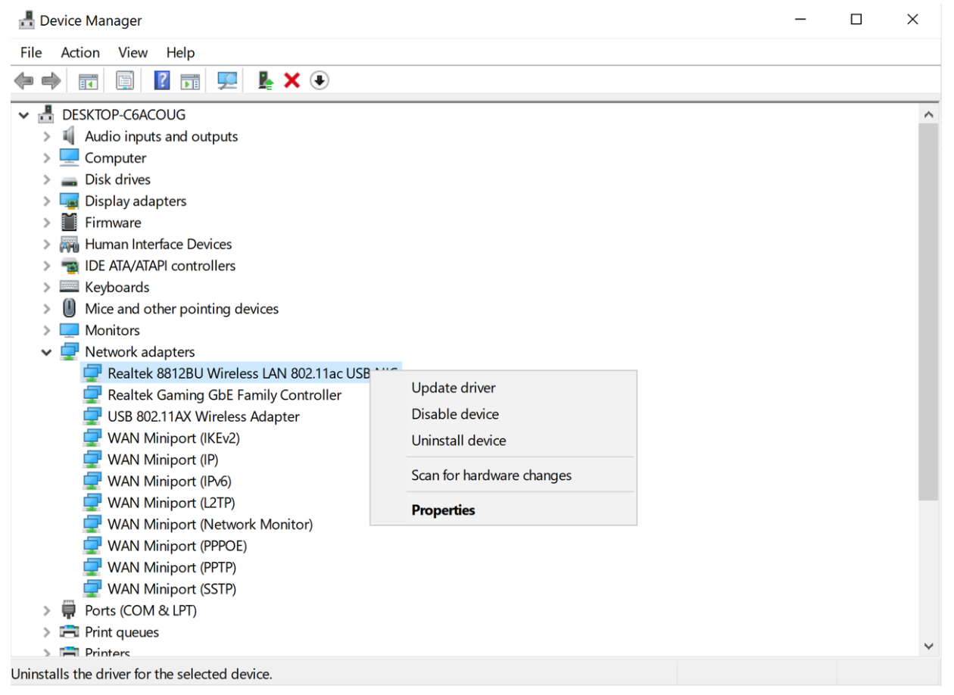The height and width of the screenshot is (695, 954).
Task: Select Realtek Gaming GbE Family Controller
Action: click(x=224, y=395)
